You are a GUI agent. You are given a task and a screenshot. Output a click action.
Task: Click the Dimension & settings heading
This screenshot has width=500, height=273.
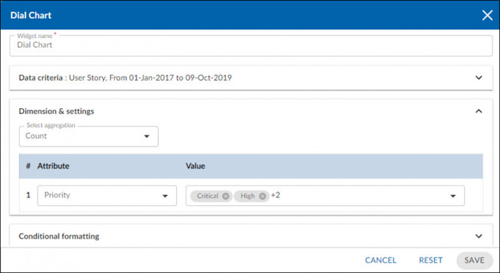tap(57, 111)
